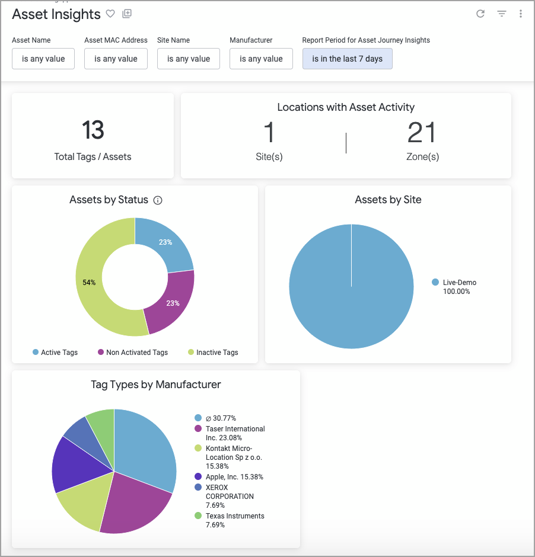535x557 pixels.
Task: Click the 21 Zone(s) value
Action: 422,132
